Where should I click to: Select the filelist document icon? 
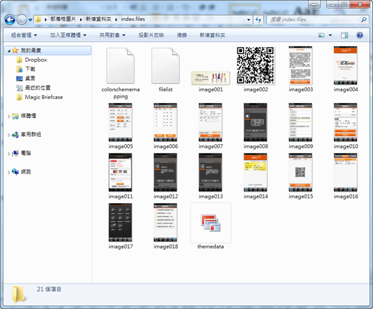pos(165,65)
